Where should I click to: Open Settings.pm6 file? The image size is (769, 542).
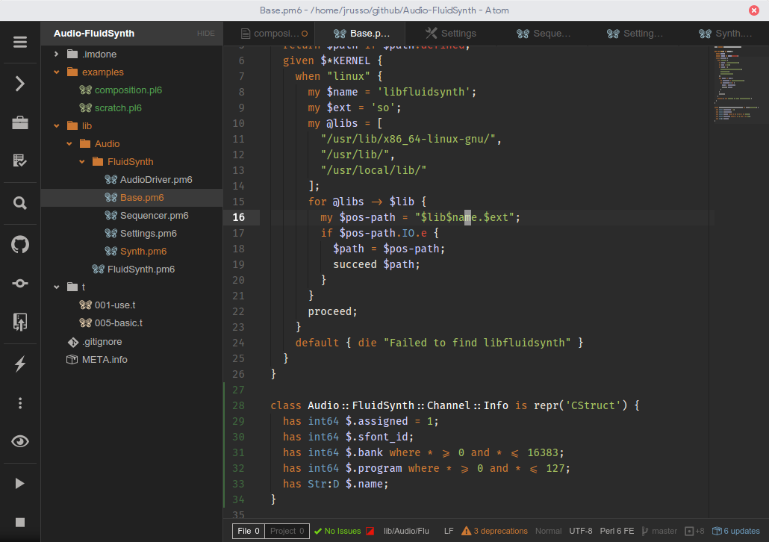(148, 234)
